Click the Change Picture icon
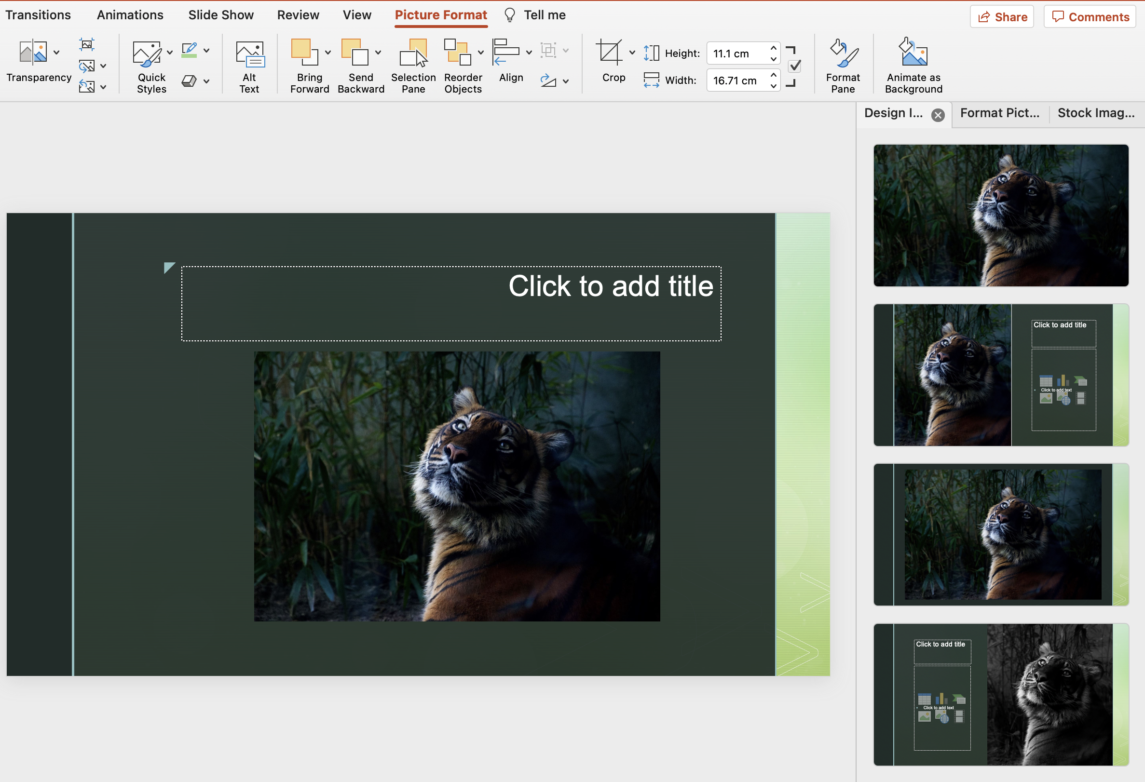 (87, 66)
